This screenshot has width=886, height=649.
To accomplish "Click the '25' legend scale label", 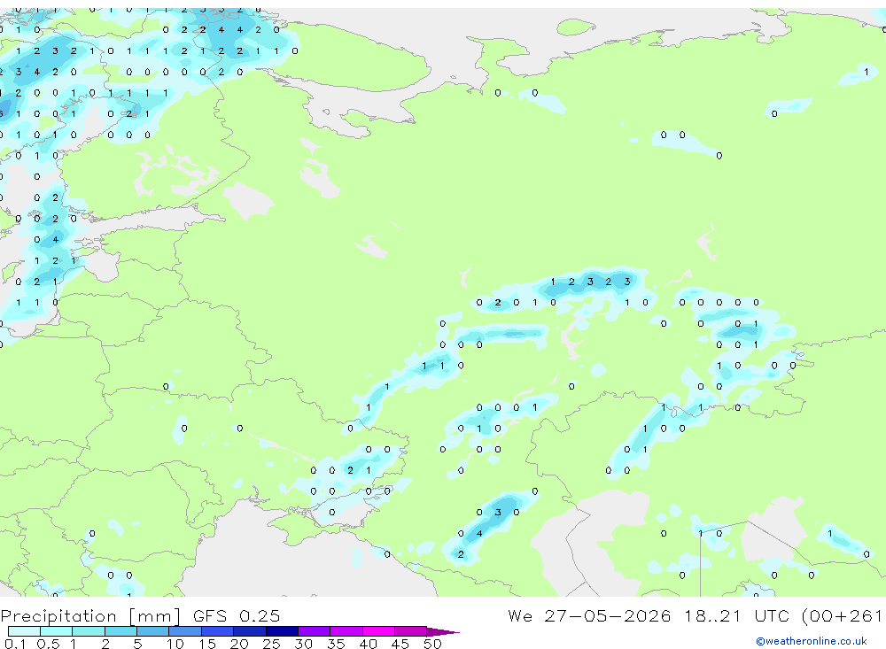I will [271, 644].
